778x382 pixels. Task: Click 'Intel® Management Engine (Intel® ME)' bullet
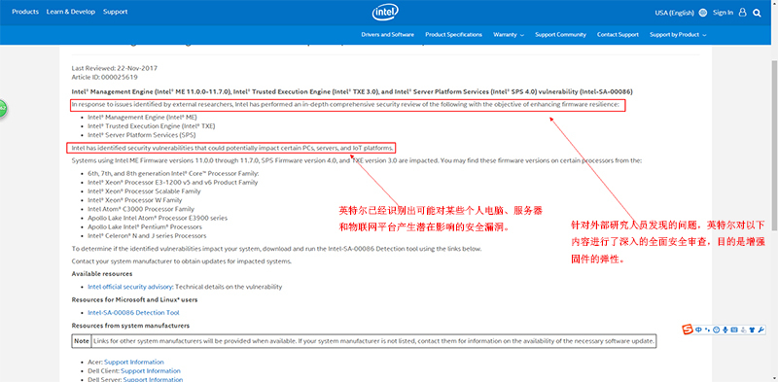tap(142, 118)
